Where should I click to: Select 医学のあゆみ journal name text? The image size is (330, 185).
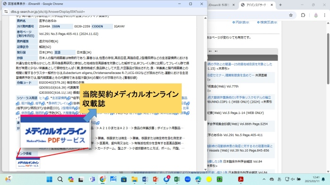pyautogui.click(x=48, y=21)
